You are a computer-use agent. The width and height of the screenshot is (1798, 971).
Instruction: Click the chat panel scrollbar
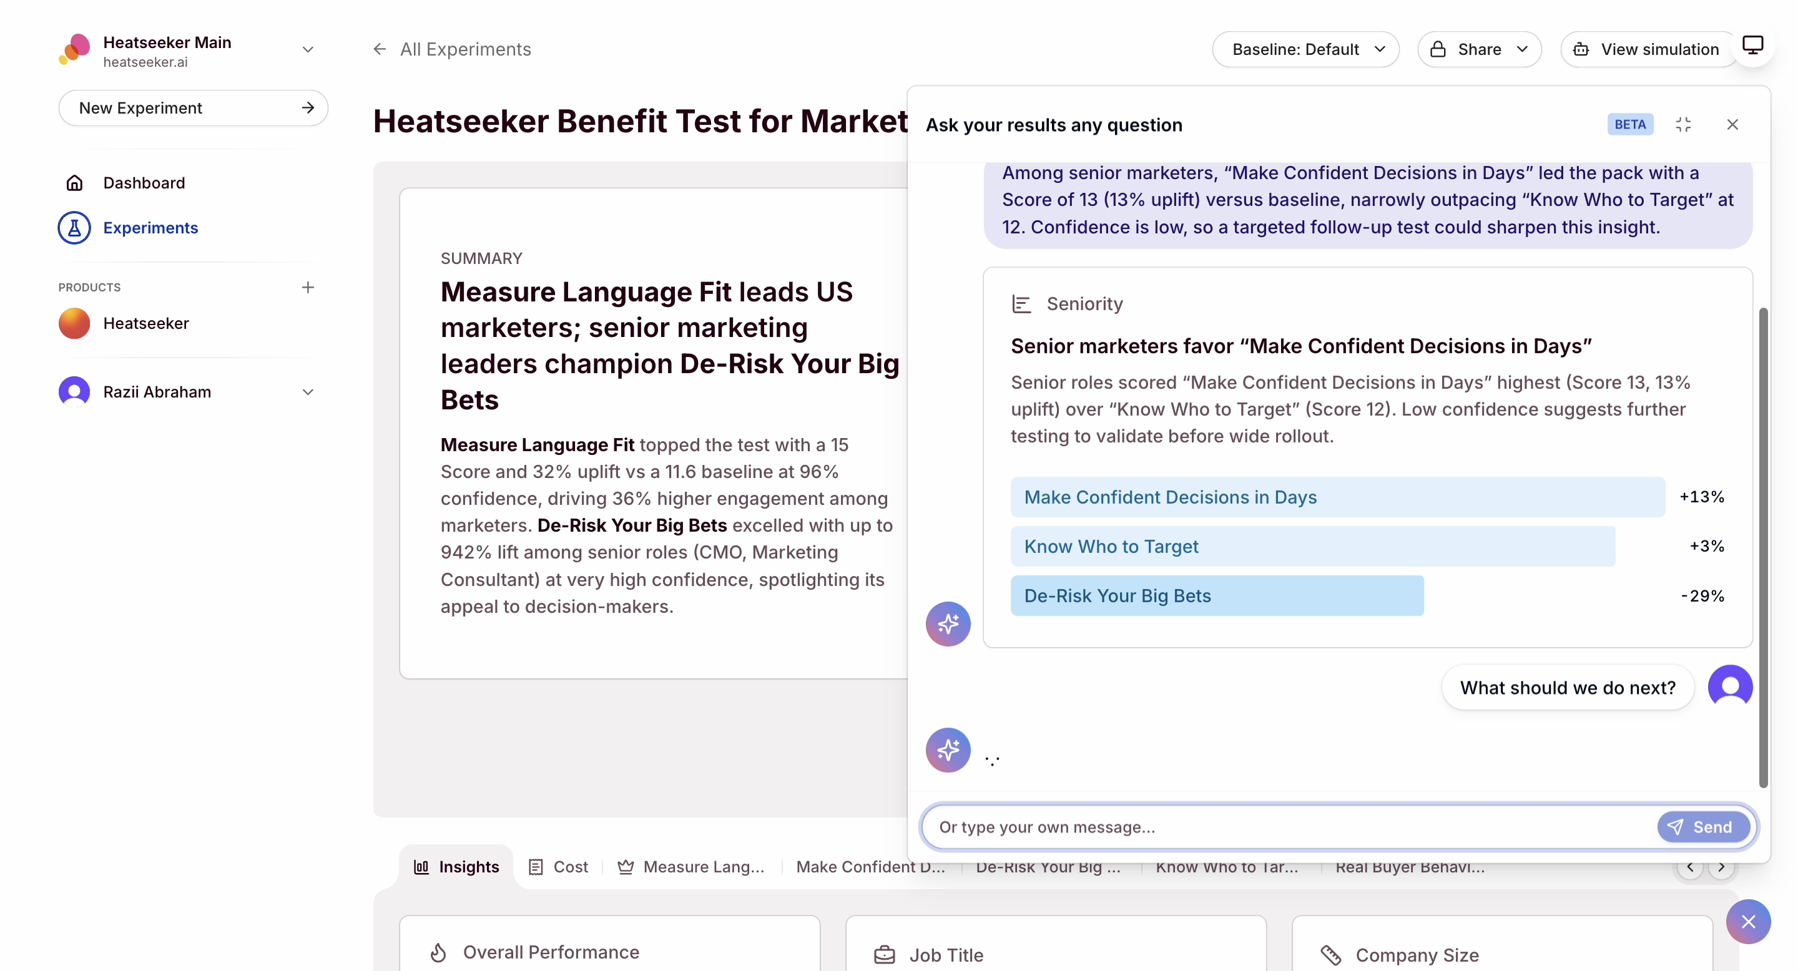[x=1764, y=547]
